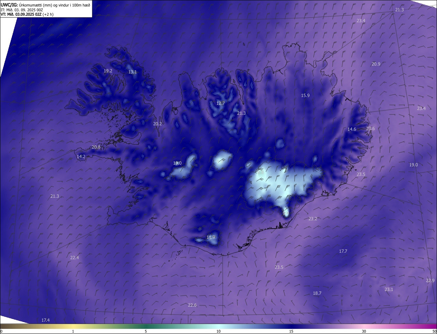Click the 5 tick label on the color scale
437x334 pixels.
146,331
